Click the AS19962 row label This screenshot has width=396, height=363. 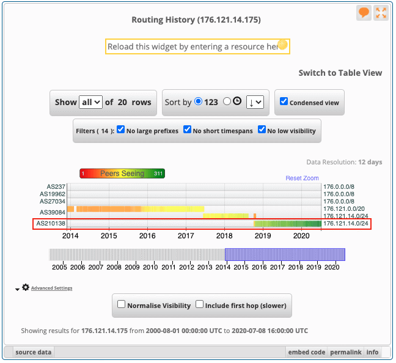click(53, 194)
